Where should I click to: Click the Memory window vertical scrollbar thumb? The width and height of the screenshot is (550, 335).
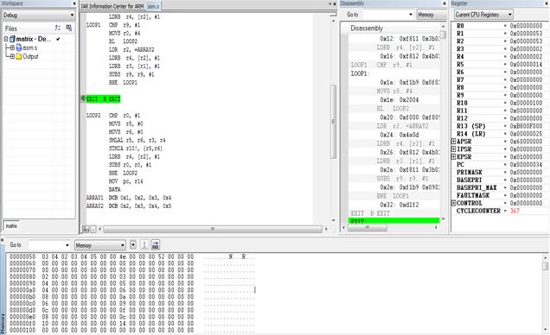(x=545, y=266)
